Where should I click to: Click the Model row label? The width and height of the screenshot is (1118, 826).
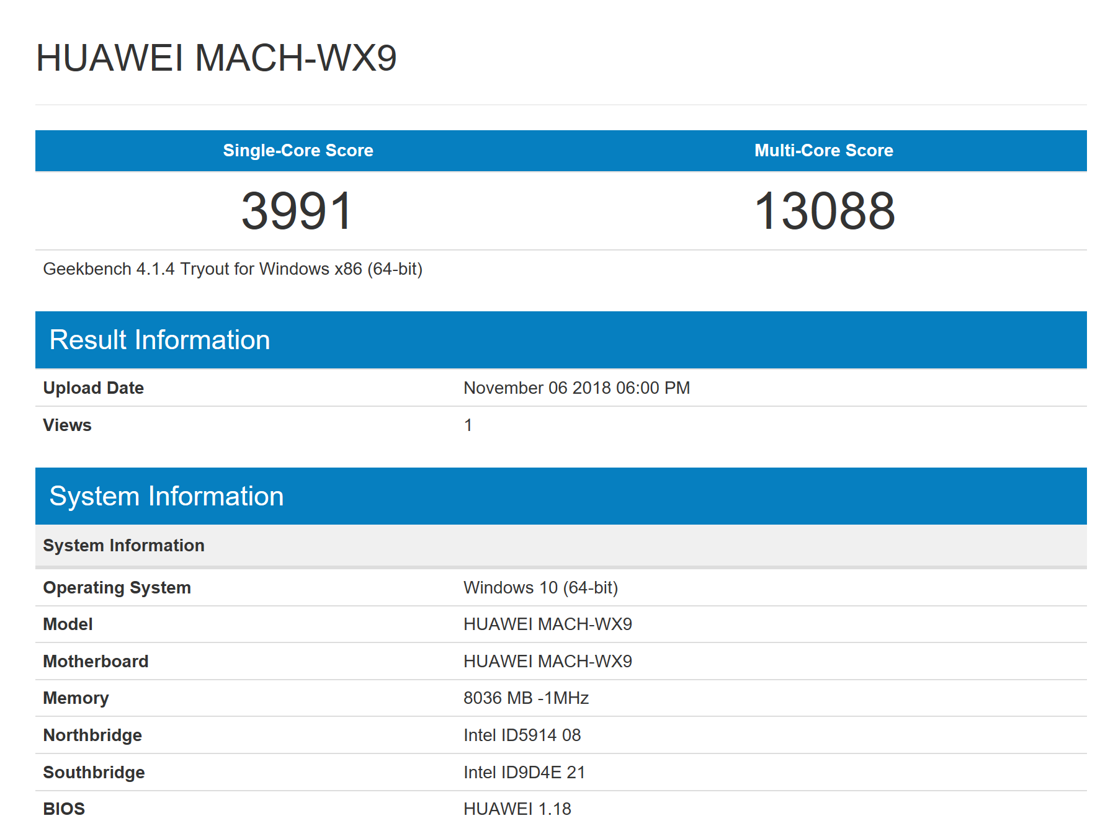[x=68, y=624]
